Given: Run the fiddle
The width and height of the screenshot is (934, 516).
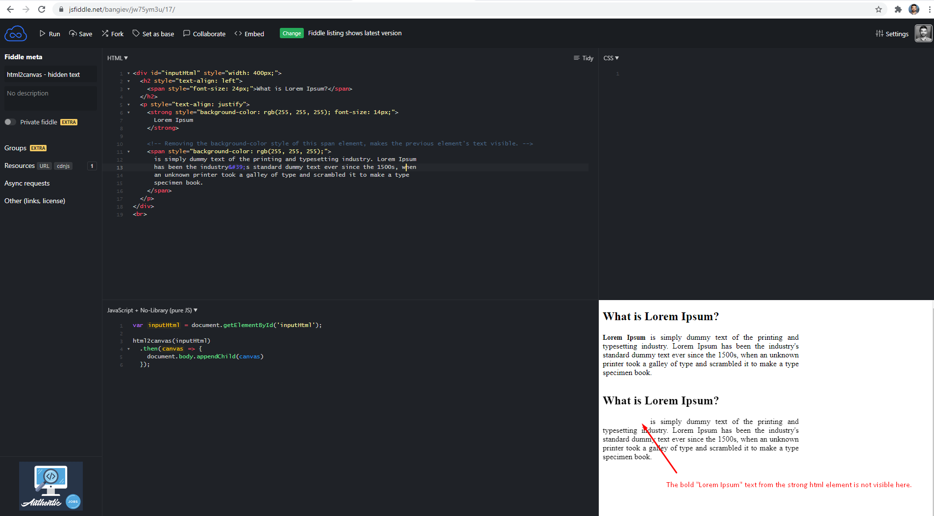Looking at the screenshot, I should coord(50,34).
